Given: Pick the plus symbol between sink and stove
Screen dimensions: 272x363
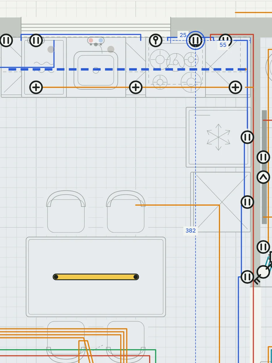Looking at the screenshot, I should click(x=136, y=87).
